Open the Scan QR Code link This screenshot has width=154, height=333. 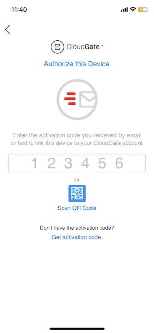[x=77, y=208]
